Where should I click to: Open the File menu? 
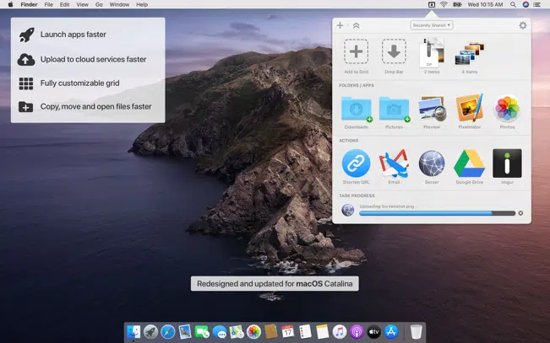click(48, 4)
